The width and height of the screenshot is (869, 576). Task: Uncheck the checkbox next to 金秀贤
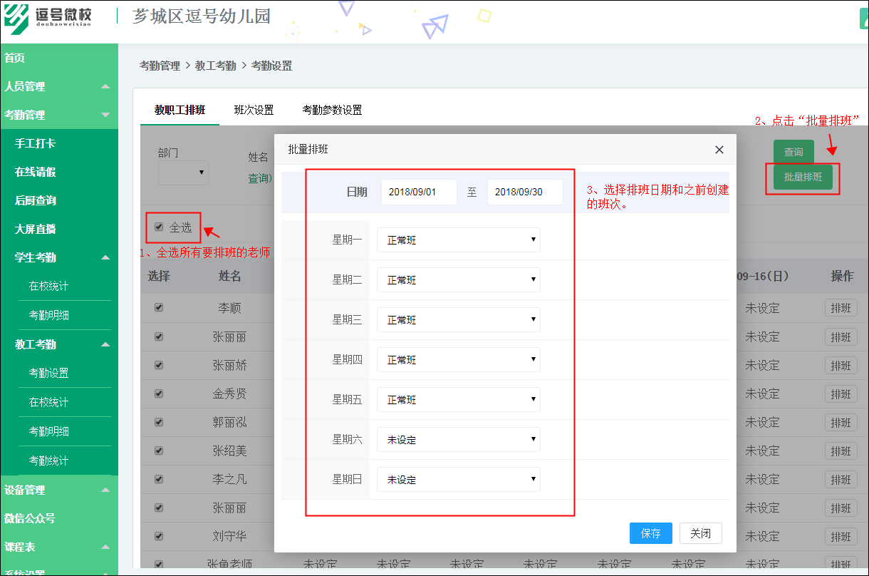(x=158, y=393)
